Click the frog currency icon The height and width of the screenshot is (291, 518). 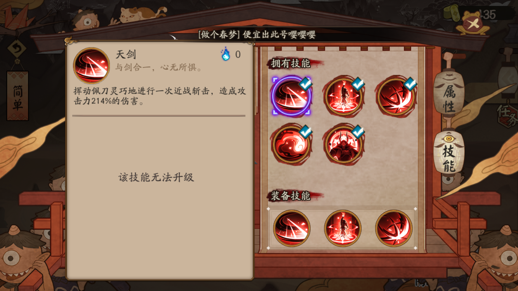pyautogui.click(x=472, y=24)
